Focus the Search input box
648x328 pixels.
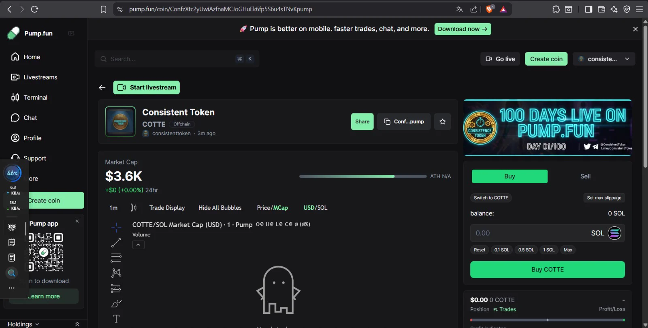[177, 59]
